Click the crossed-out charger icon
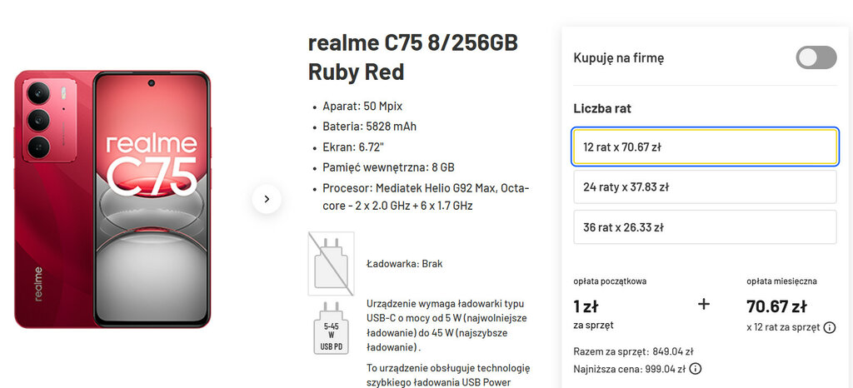Image resolution: width=853 pixels, height=388 pixels. [331, 263]
